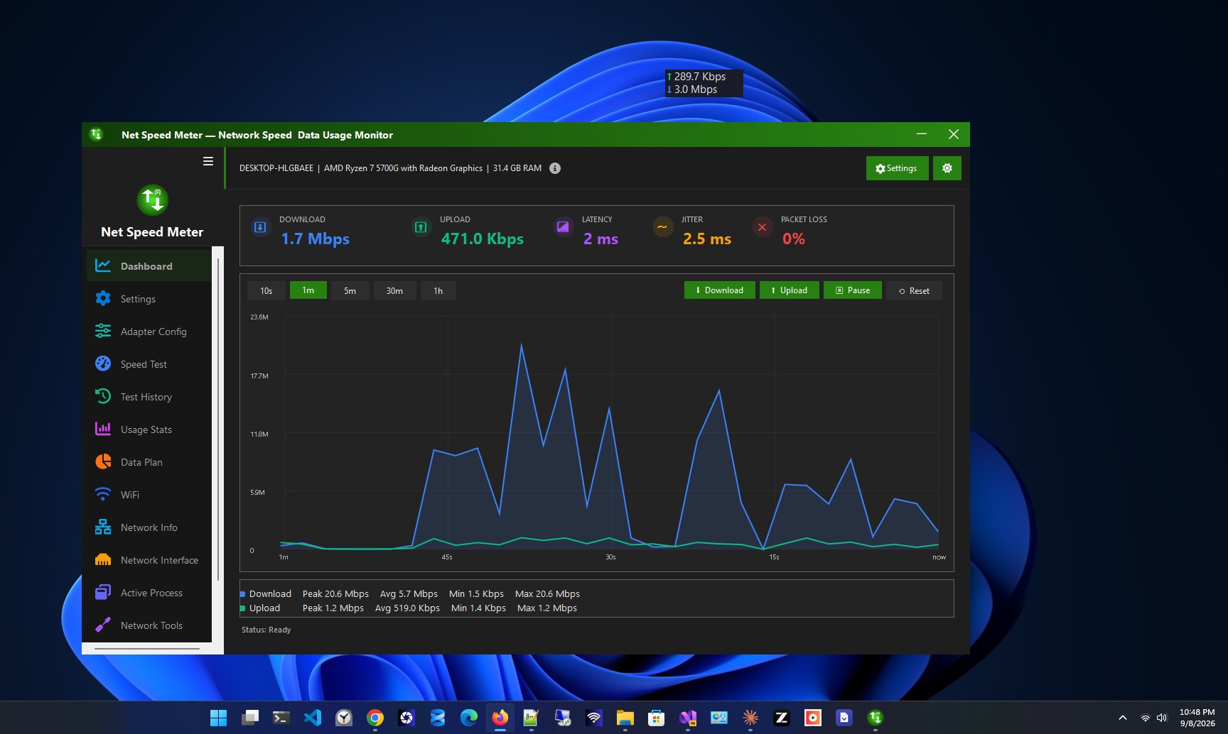Select the 1h time range
The height and width of the screenshot is (734, 1228).
point(438,290)
